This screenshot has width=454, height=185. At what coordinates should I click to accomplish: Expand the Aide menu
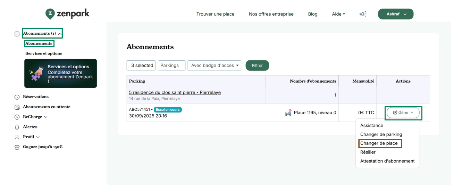tap(338, 14)
